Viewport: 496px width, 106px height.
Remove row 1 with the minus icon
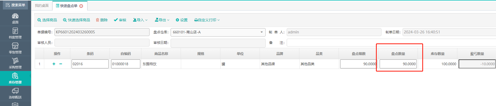pos(61,64)
